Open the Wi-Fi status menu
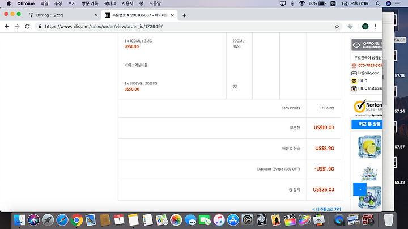The width and height of the screenshot is (408, 229). coord(302,3)
